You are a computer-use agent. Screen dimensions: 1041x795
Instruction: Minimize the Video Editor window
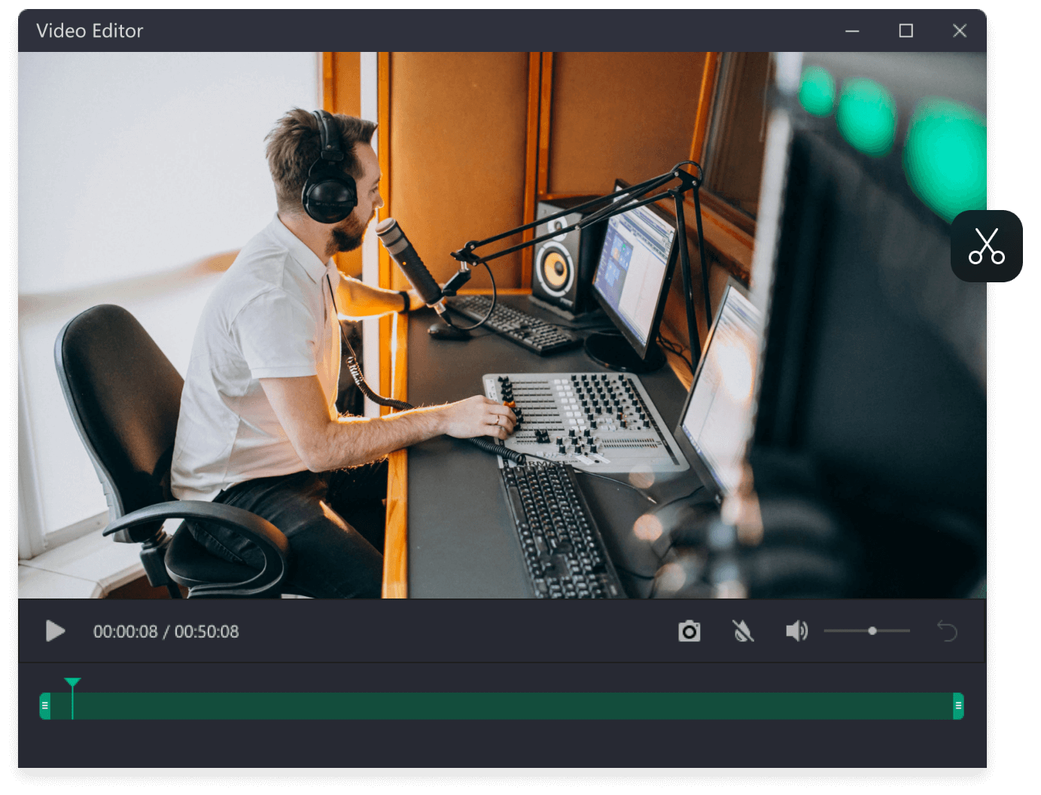point(852,31)
